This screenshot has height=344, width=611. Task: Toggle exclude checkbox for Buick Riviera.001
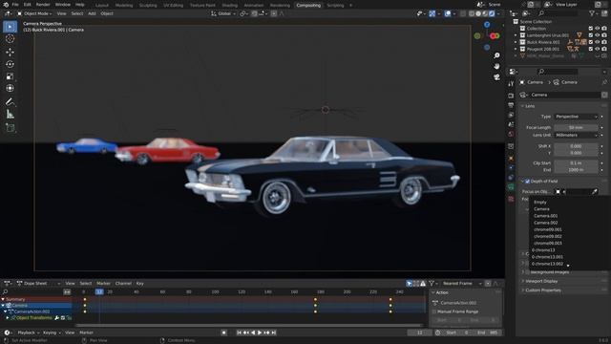[x=591, y=42]
